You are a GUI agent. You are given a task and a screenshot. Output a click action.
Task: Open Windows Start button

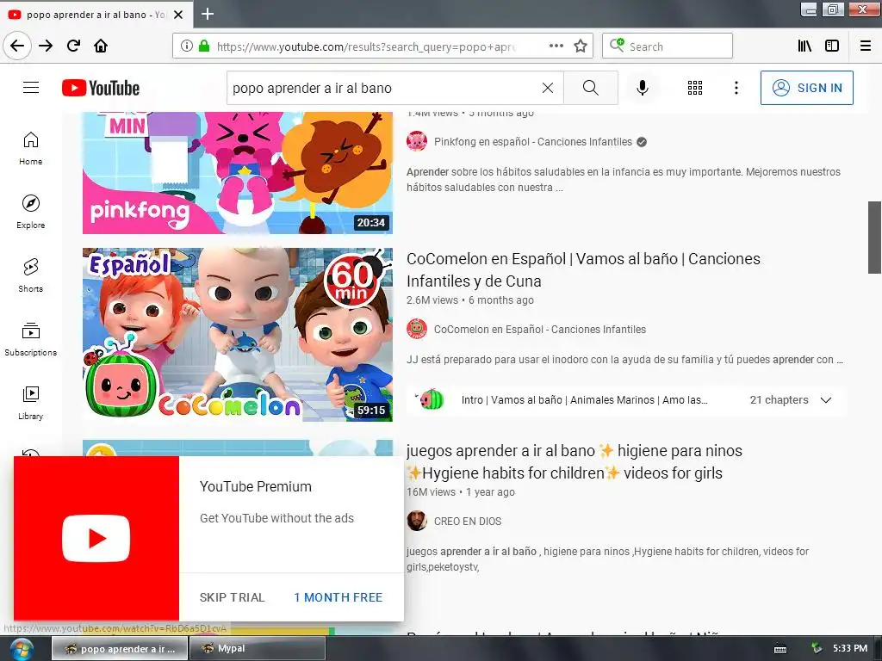(21, 649)
